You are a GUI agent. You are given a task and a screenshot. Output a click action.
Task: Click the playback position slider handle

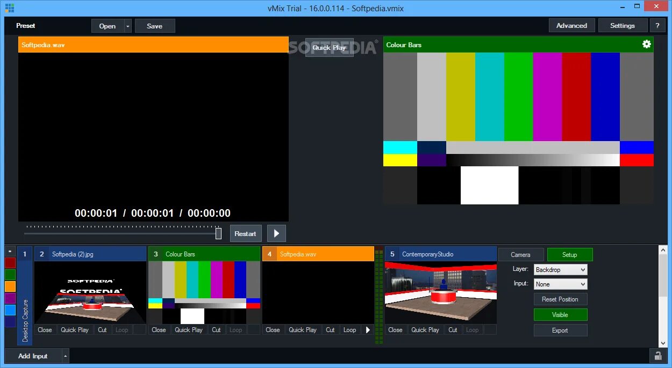click(218, 233)
